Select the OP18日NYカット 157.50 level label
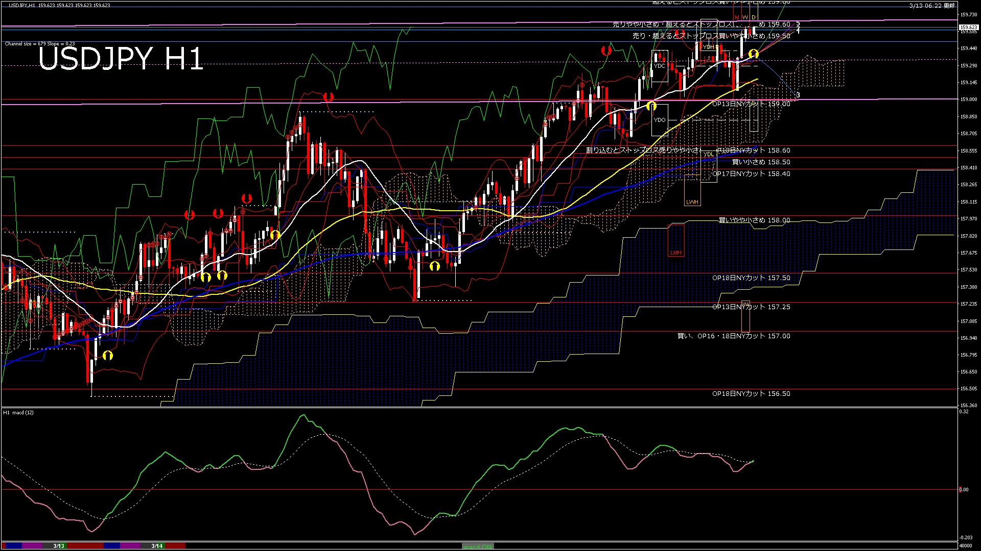This screenshot has height=551, width=981. coord(751,278)
